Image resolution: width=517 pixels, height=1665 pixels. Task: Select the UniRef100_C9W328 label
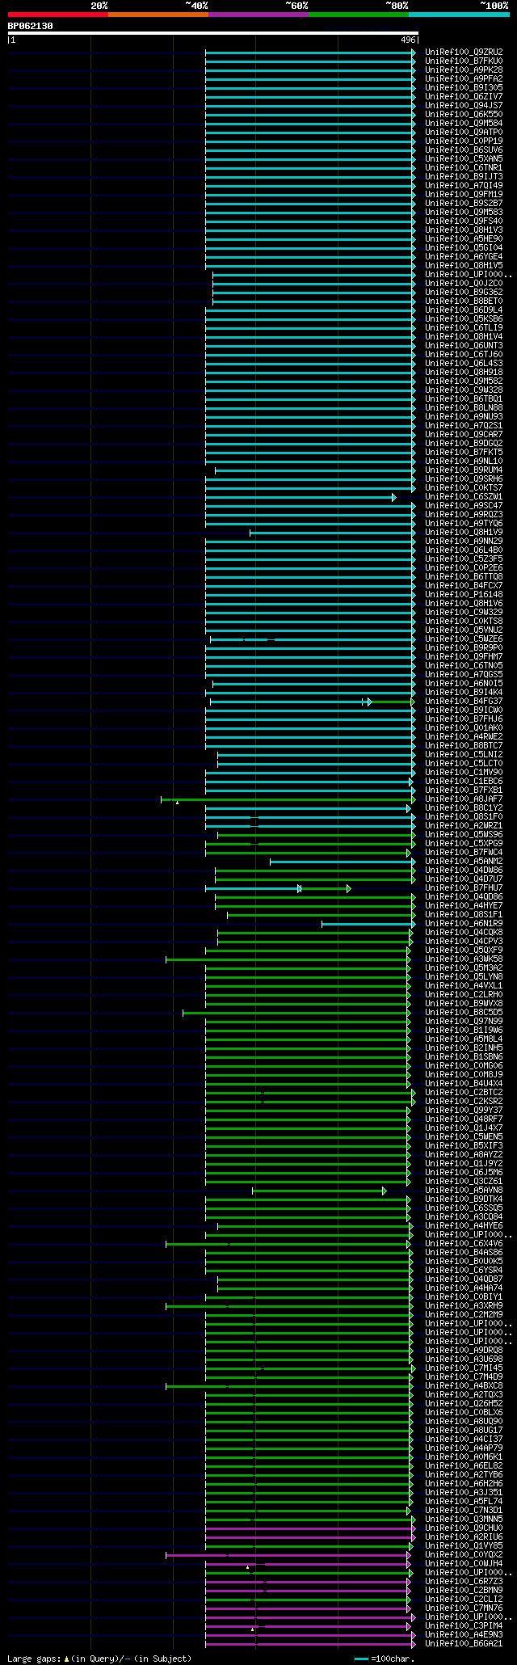464,390
